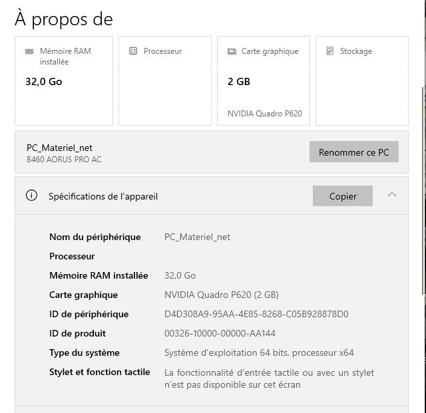Click the Stockage drive icon
The image size is (426, 413).
[x=330, y=51]
